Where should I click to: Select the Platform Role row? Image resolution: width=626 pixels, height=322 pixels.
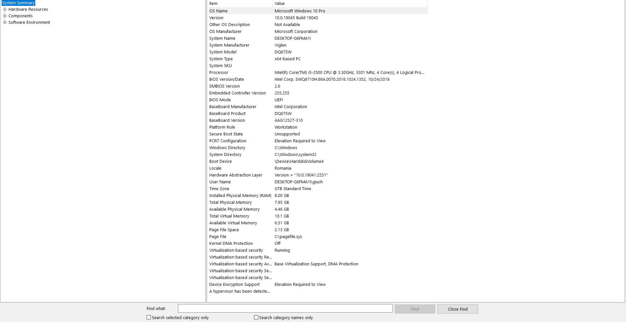pos(318,127)
